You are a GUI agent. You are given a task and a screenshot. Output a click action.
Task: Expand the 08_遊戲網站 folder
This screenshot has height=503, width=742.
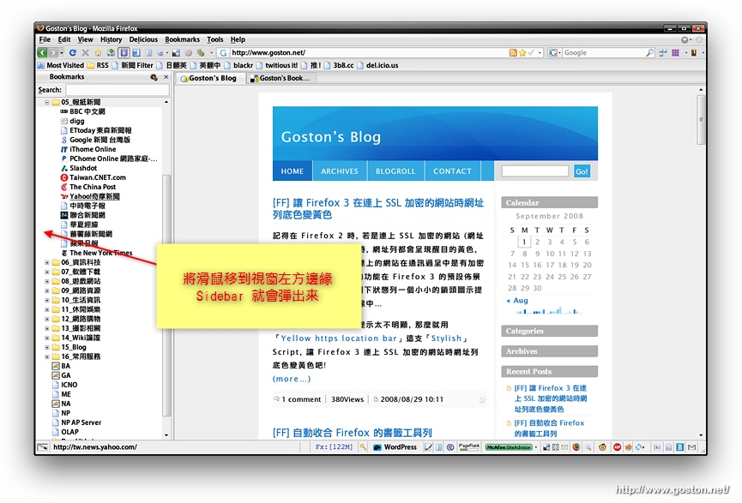pos(47,281)
